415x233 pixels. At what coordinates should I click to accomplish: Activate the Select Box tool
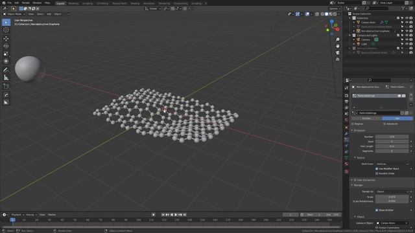click(x=6, y=22)
